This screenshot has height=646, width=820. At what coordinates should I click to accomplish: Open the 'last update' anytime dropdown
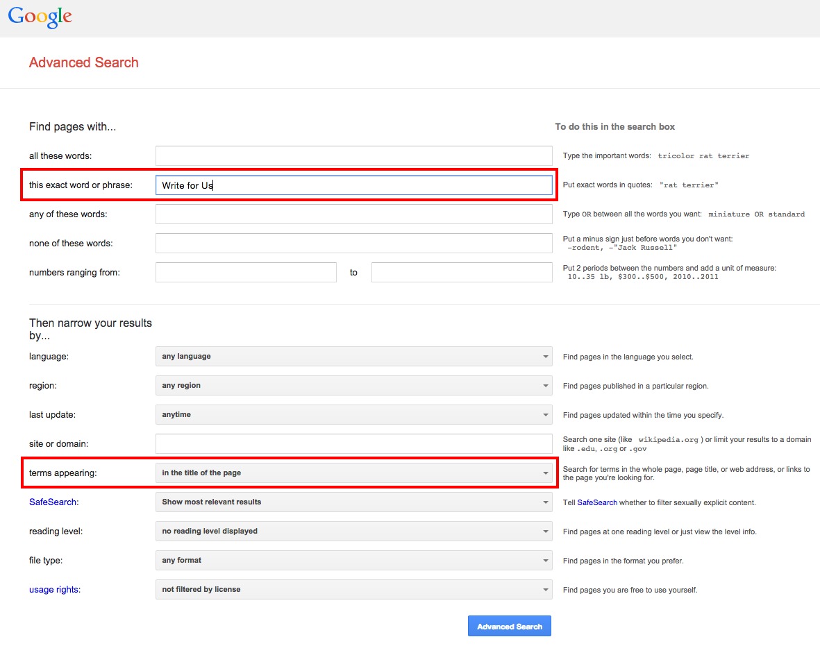pyautogui.click(x=353, y=415)
